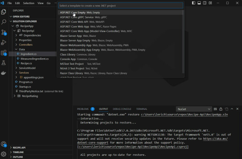The image size is (242, 159).
Task: Open Startup.cs file
Action: pyautogui.click(x=25, y=87)
